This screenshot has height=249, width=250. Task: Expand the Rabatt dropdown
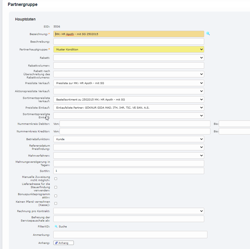(x=129, y=58)
